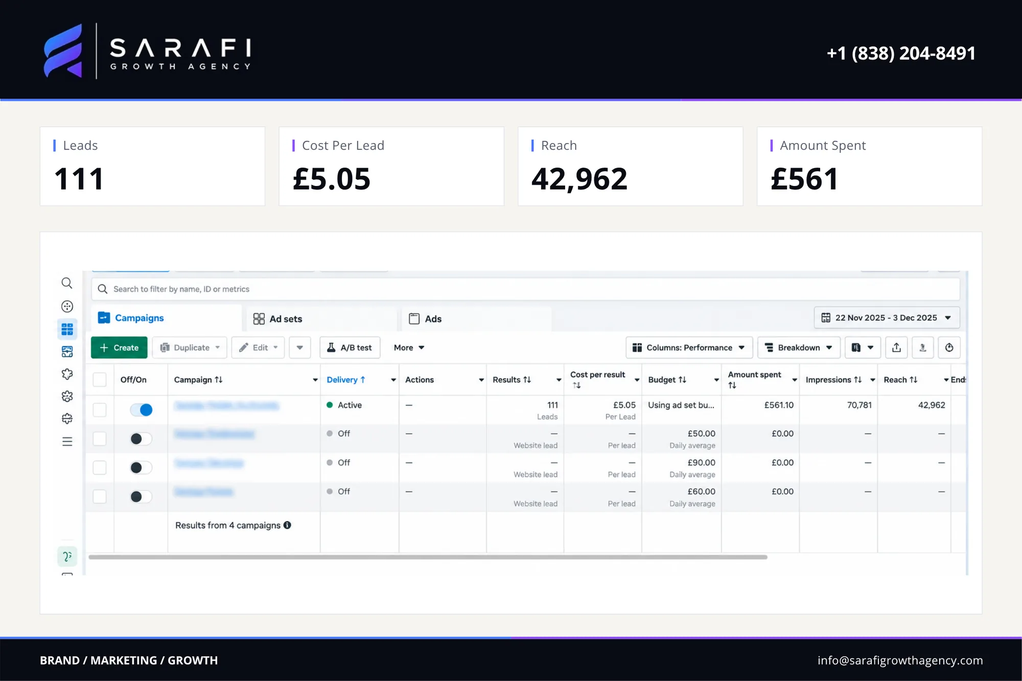
Task: Open the reports book icon dropdown
Action: pyautogui.click(x=863, y=347)
